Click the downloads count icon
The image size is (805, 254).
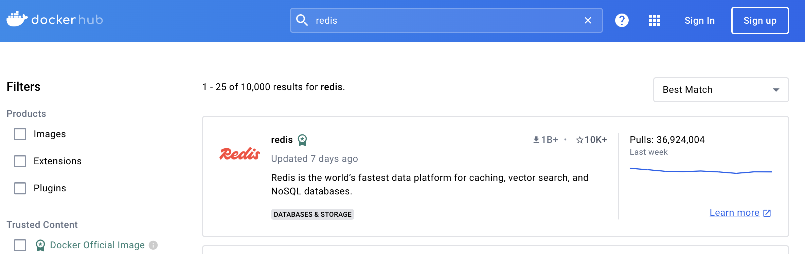[536, 140]
